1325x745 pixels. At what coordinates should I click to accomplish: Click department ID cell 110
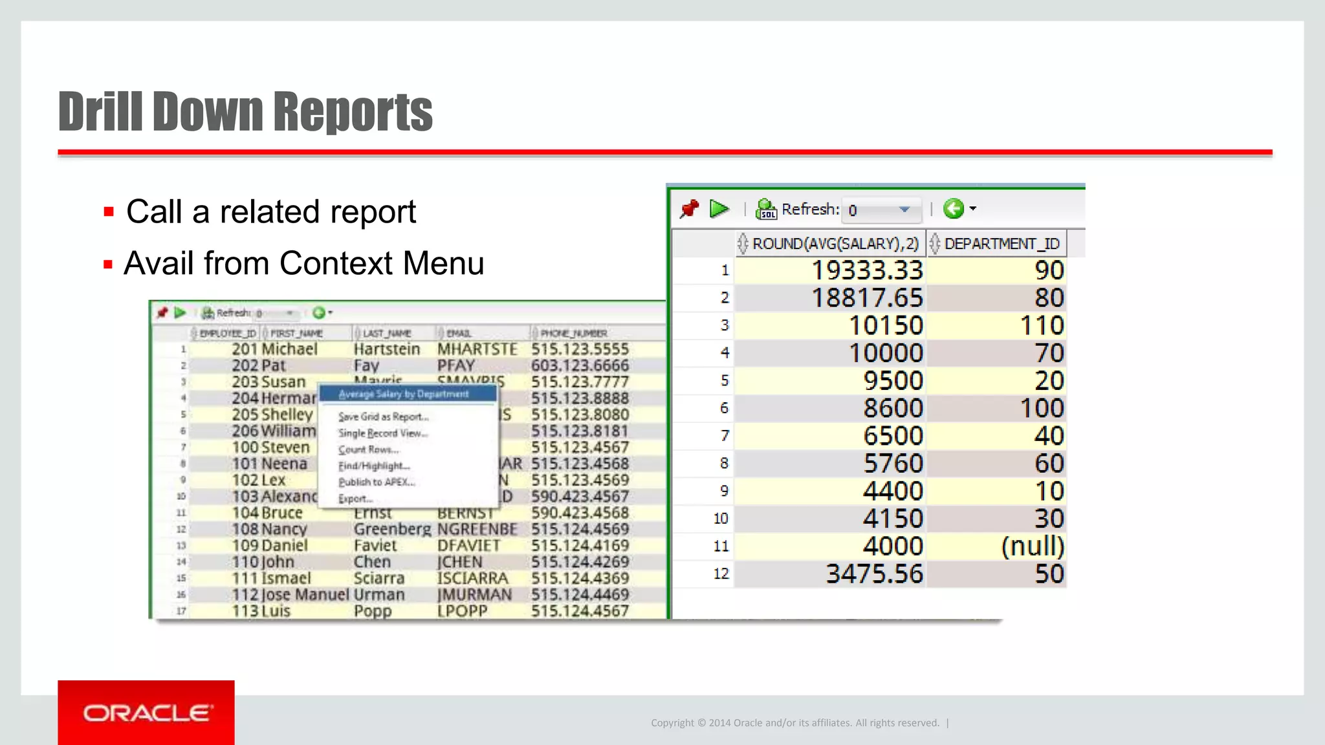996,325
